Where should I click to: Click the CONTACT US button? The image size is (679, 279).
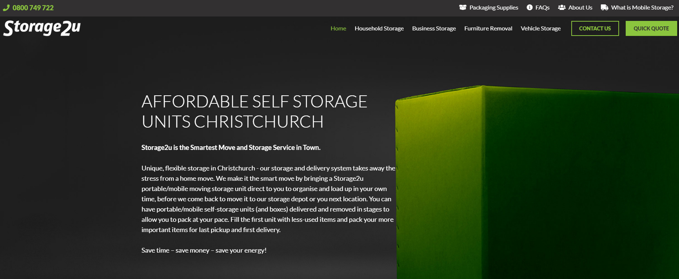click(x=595, y=28)
